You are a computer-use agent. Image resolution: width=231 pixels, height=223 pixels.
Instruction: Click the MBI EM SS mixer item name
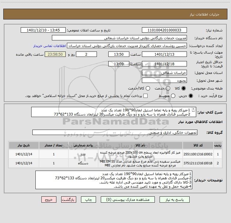click(140, 163)
